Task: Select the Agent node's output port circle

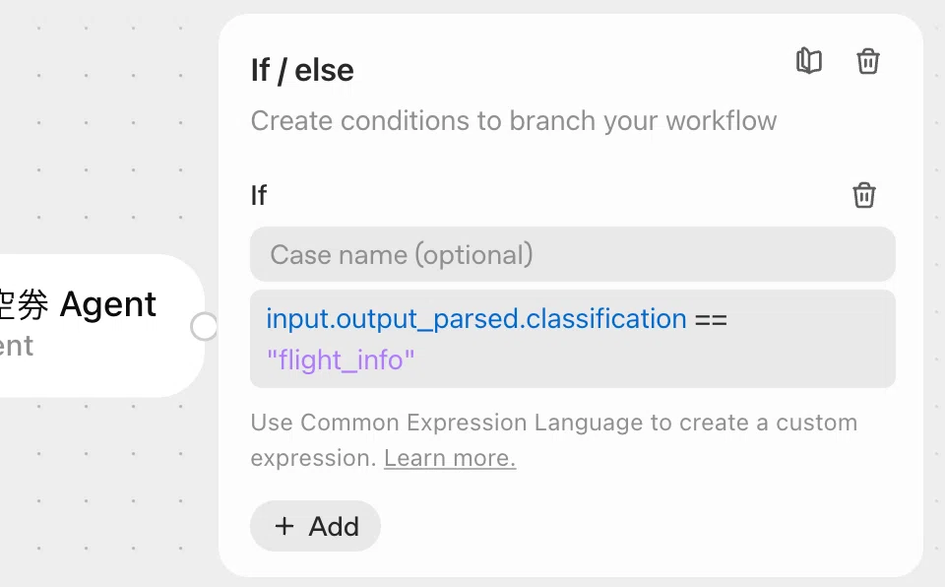Action: pyautogui.click(x=204, y=326)
